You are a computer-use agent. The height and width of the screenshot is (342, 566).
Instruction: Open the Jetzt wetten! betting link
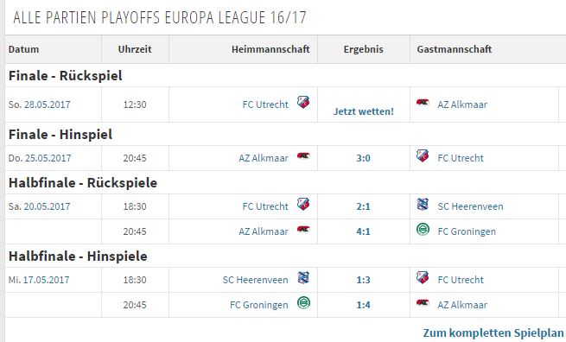pyautogui.click(x=363, y=111)
